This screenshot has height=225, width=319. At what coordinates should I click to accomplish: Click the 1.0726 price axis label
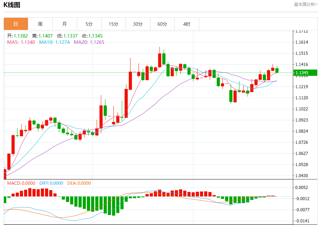point(302,142)
